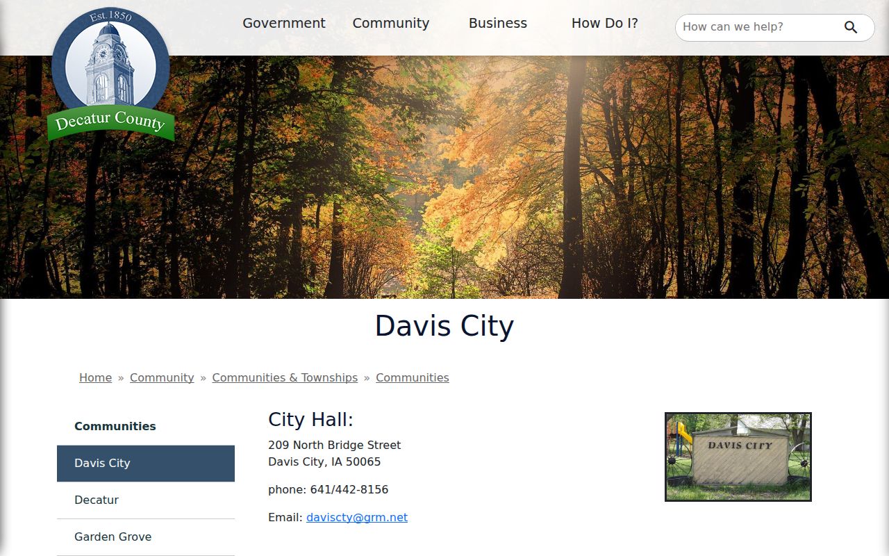Screen dimensions: 889x556
Task: Follow the Community breadcrumb link
Action: tap(162, 377)
